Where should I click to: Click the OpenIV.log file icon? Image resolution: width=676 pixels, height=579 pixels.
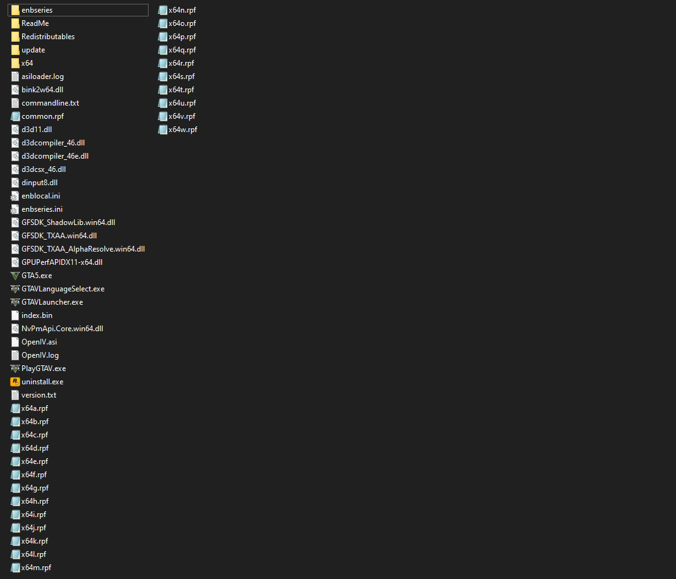(15, 355)
